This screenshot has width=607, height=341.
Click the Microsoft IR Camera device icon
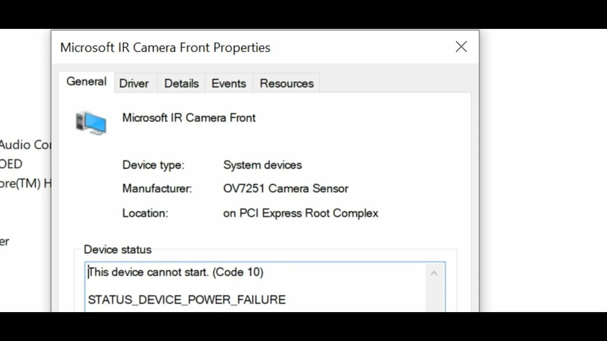click(91, 123)
